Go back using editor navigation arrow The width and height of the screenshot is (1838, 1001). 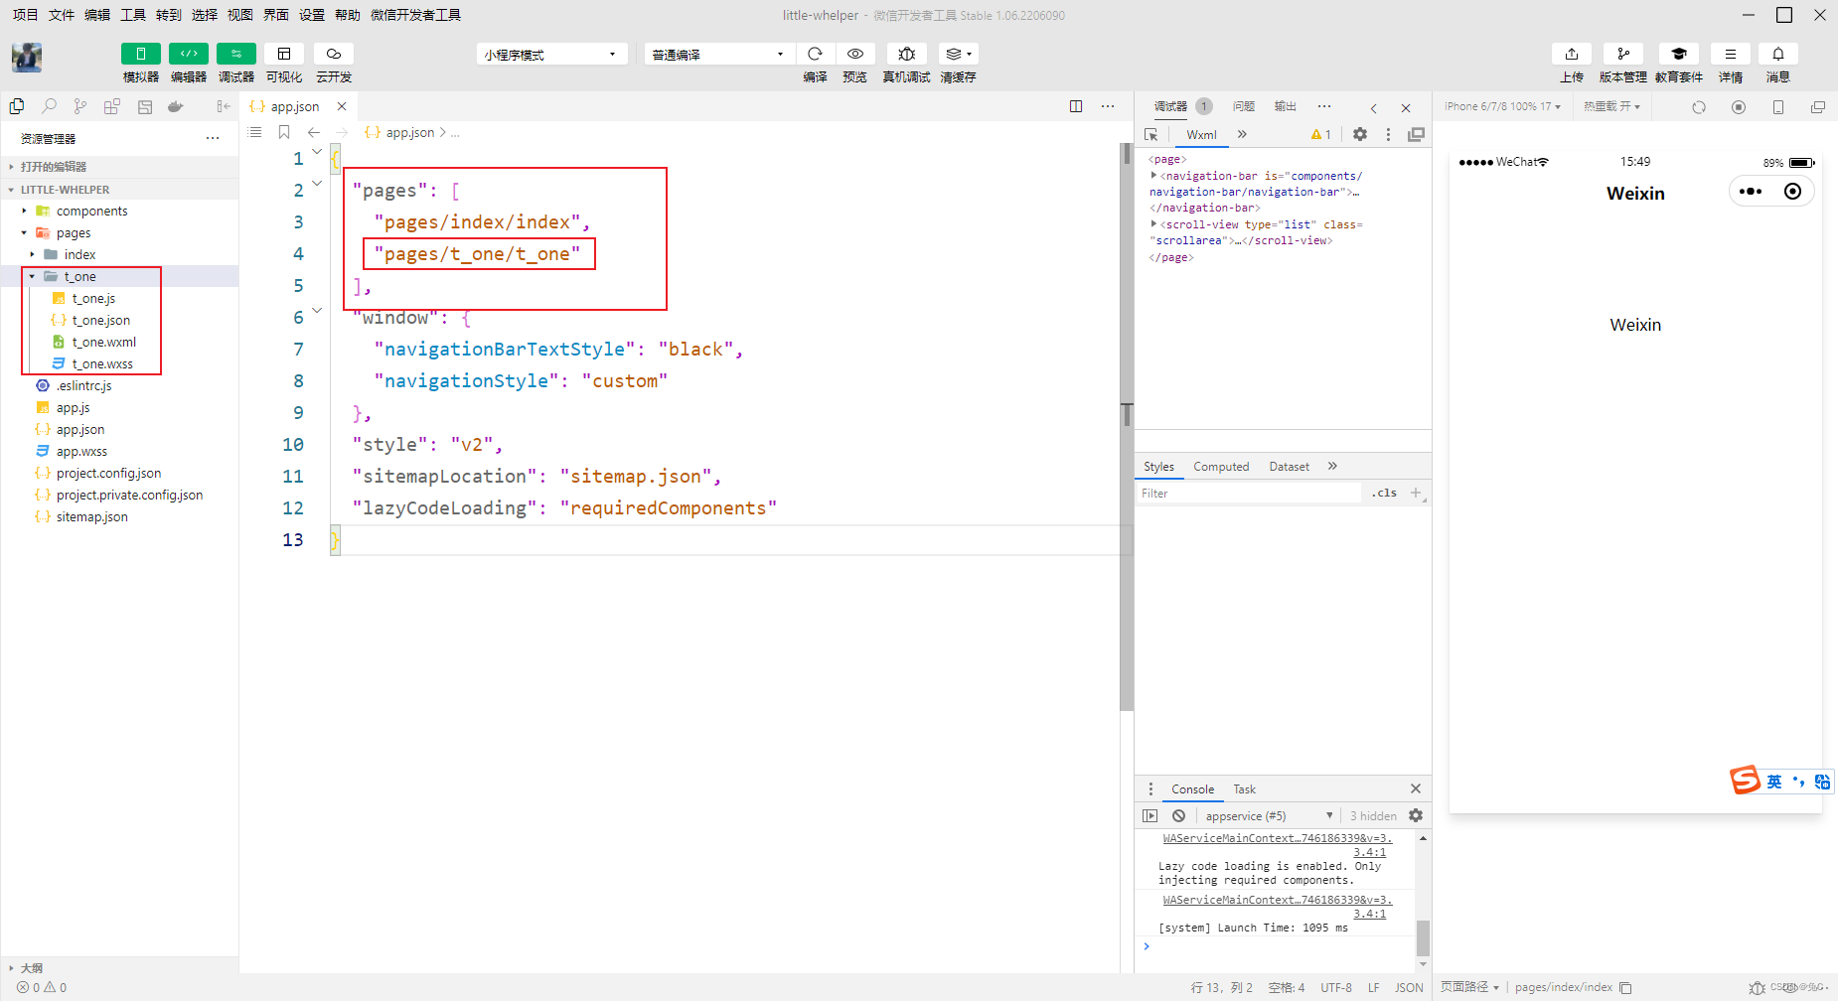[x=314, y=132]
